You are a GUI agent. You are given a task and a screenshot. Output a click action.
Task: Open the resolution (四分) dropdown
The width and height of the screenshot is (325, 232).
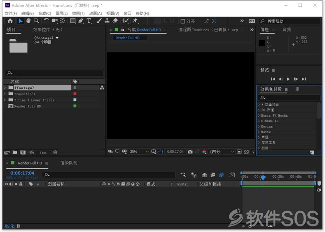(222, 152)
